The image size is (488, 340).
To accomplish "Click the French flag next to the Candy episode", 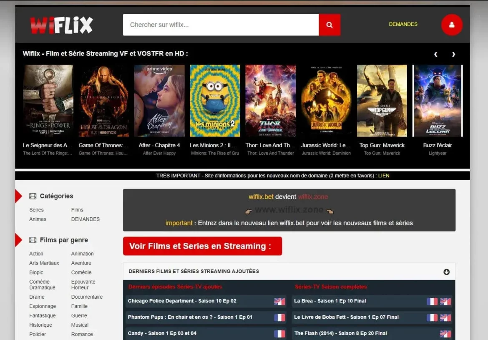I will pos(279,333).
